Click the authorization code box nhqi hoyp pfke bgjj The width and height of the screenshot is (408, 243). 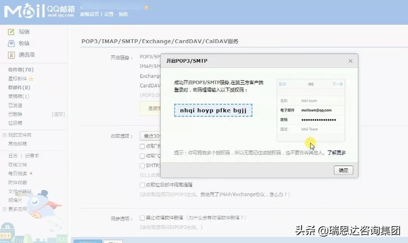(213, 110)
